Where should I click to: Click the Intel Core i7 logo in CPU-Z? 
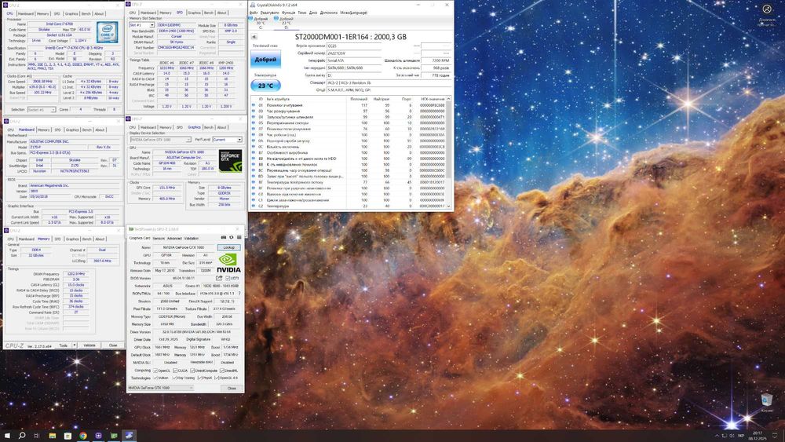click(108, 32)
